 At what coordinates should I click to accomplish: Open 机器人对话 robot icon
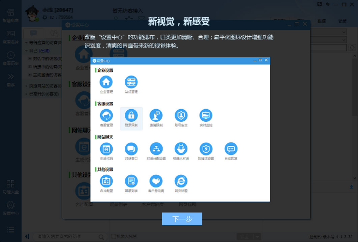[181, 148]
